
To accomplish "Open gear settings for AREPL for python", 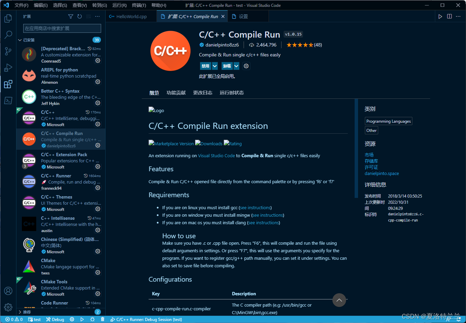I will (x=98, y=82).
